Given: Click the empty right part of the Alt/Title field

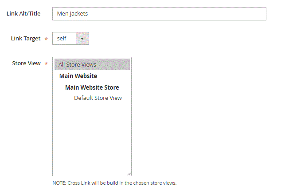Looking at the screenshot, I should click(x=182, y=14).
